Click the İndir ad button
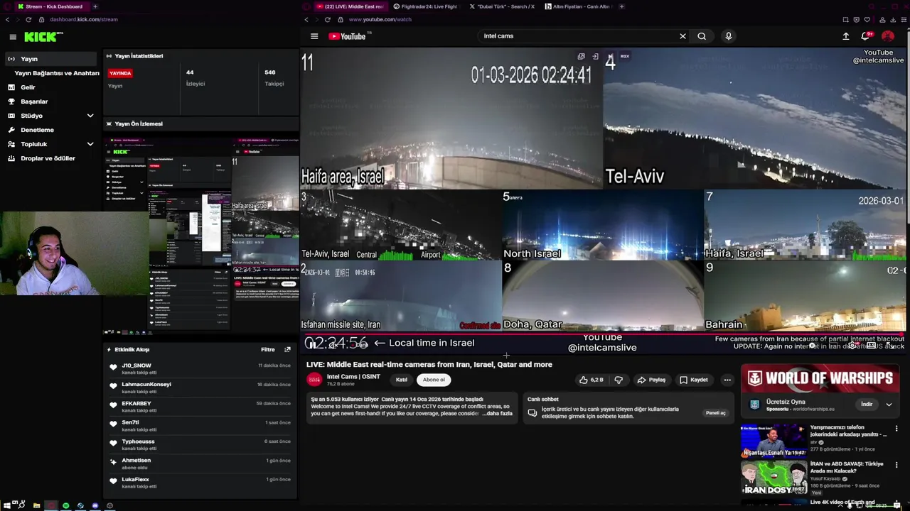This screenshot has height=511, width=910. (x=867, y=405)
